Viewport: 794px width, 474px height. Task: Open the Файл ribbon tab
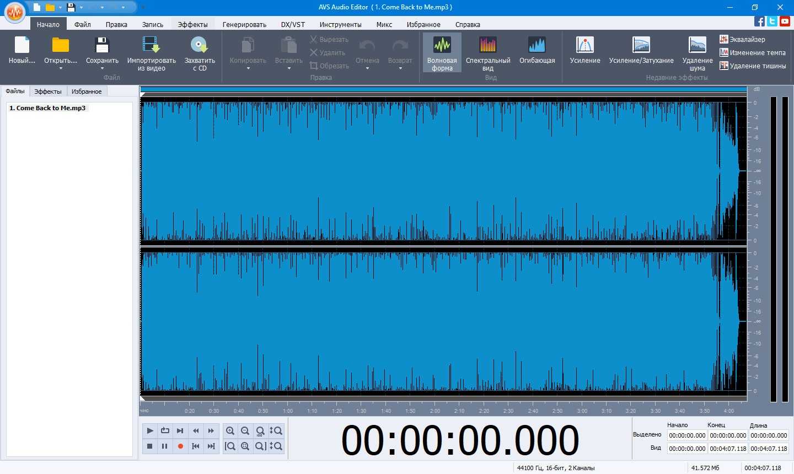(x=83, y=24)
